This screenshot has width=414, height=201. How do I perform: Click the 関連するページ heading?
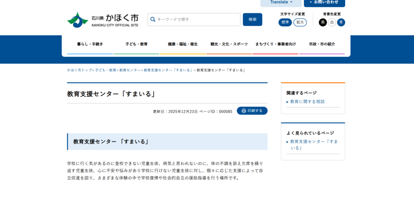pyautogui.click(x=302, y=93)
